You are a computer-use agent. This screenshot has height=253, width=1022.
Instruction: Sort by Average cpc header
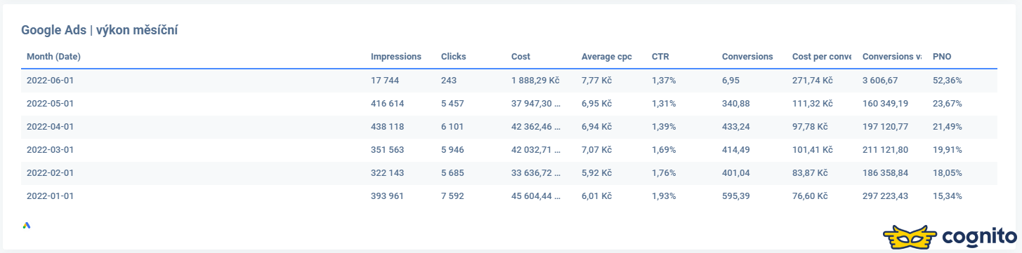pos(607,57)
